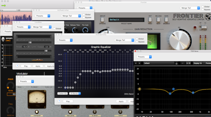The image size is (211, 117).
Task: Open Presets dropdown in TDR Nova window
Action: point(144,57)
